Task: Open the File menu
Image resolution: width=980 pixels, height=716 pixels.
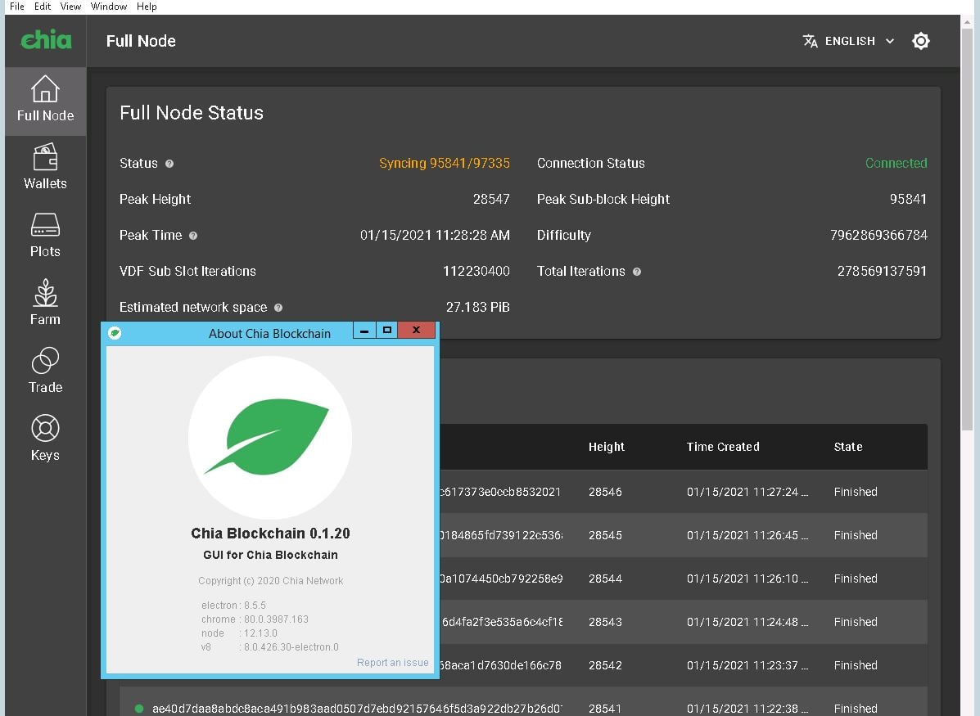Action: pyautogui.click(x=17, y=7)
